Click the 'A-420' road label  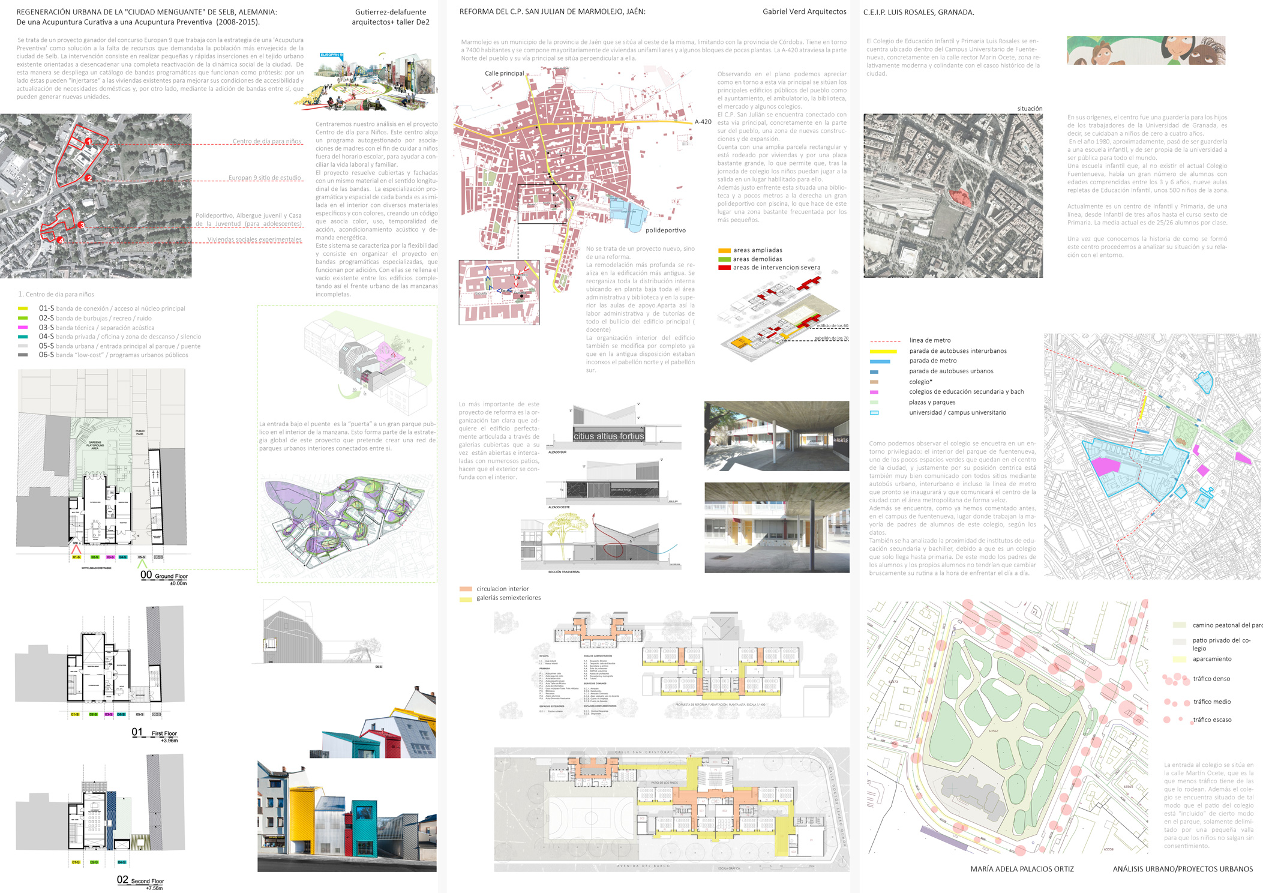[x=703, y=122]
